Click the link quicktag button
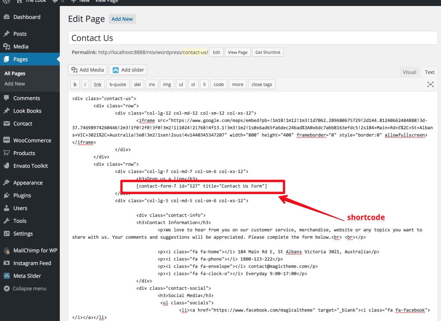441x321 pixels. tap(98, 85)
